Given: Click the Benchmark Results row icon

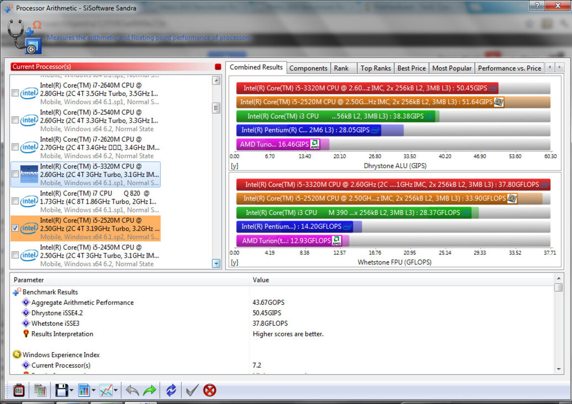Looking at the screenshot, I should pyautogui.click(x=17, y=292).
